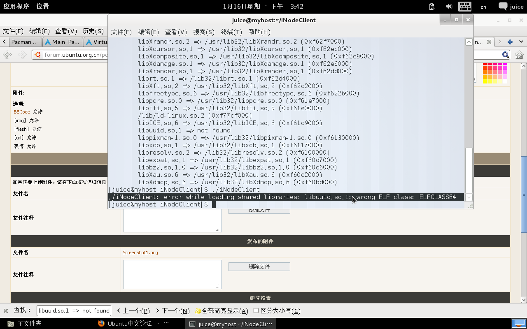Open terminal 查看(V) menu
527x329 pixels.
click(x=176, y=32)
